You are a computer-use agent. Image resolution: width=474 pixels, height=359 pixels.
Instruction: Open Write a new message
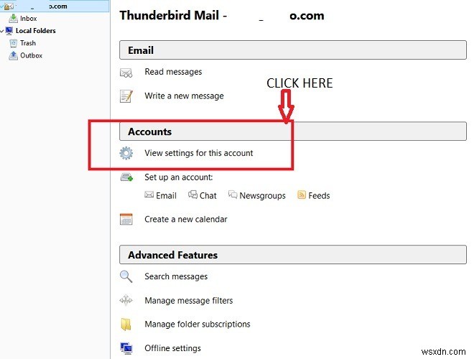184,96
